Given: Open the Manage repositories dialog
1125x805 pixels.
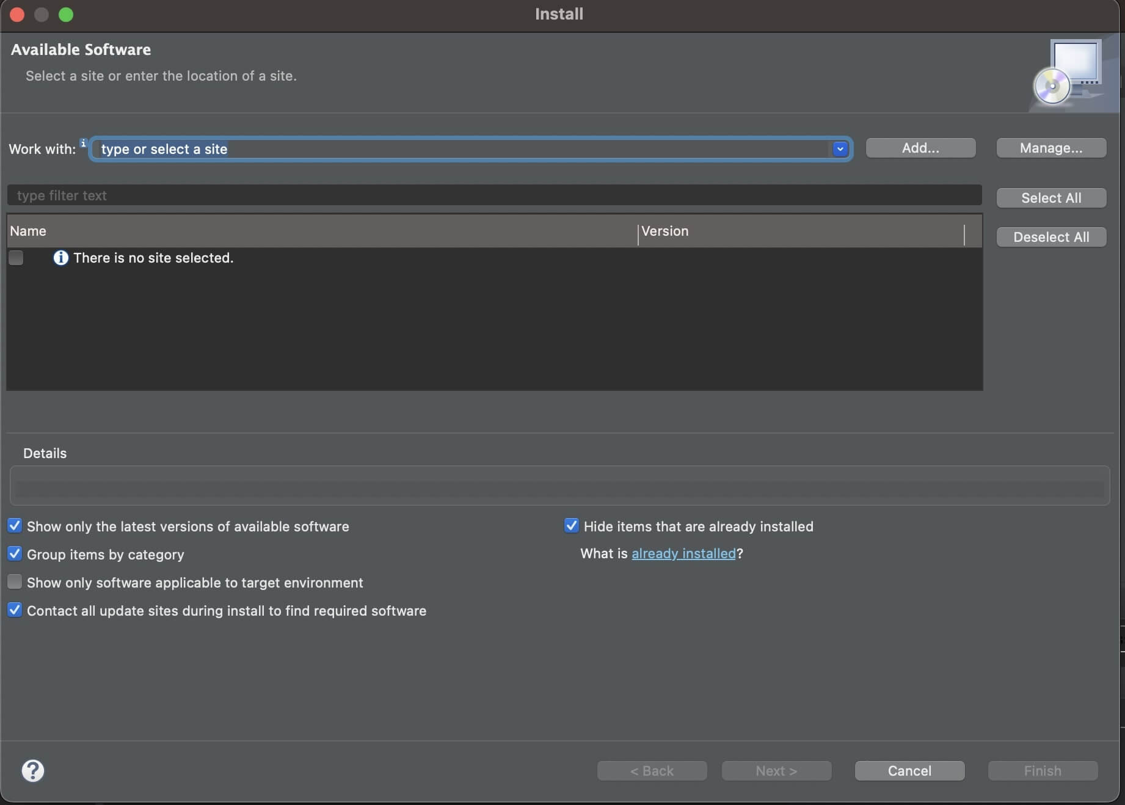Looking at the screenshot, I should (1051, 148).
